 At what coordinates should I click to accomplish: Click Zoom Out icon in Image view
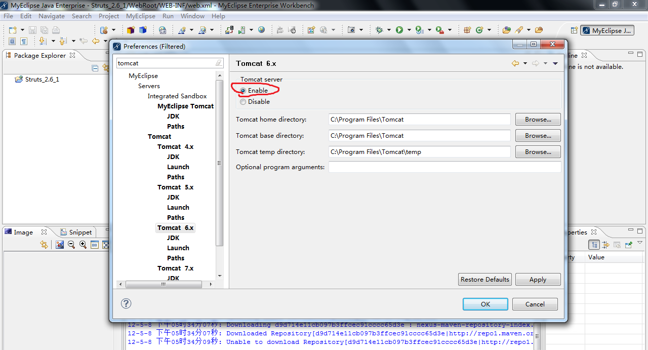(71, 245)
